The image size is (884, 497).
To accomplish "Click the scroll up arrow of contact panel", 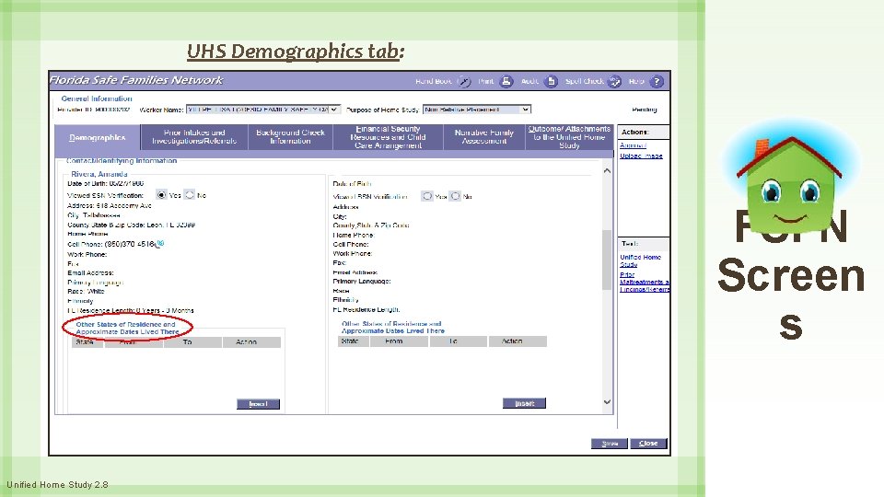I will (607, 171).
